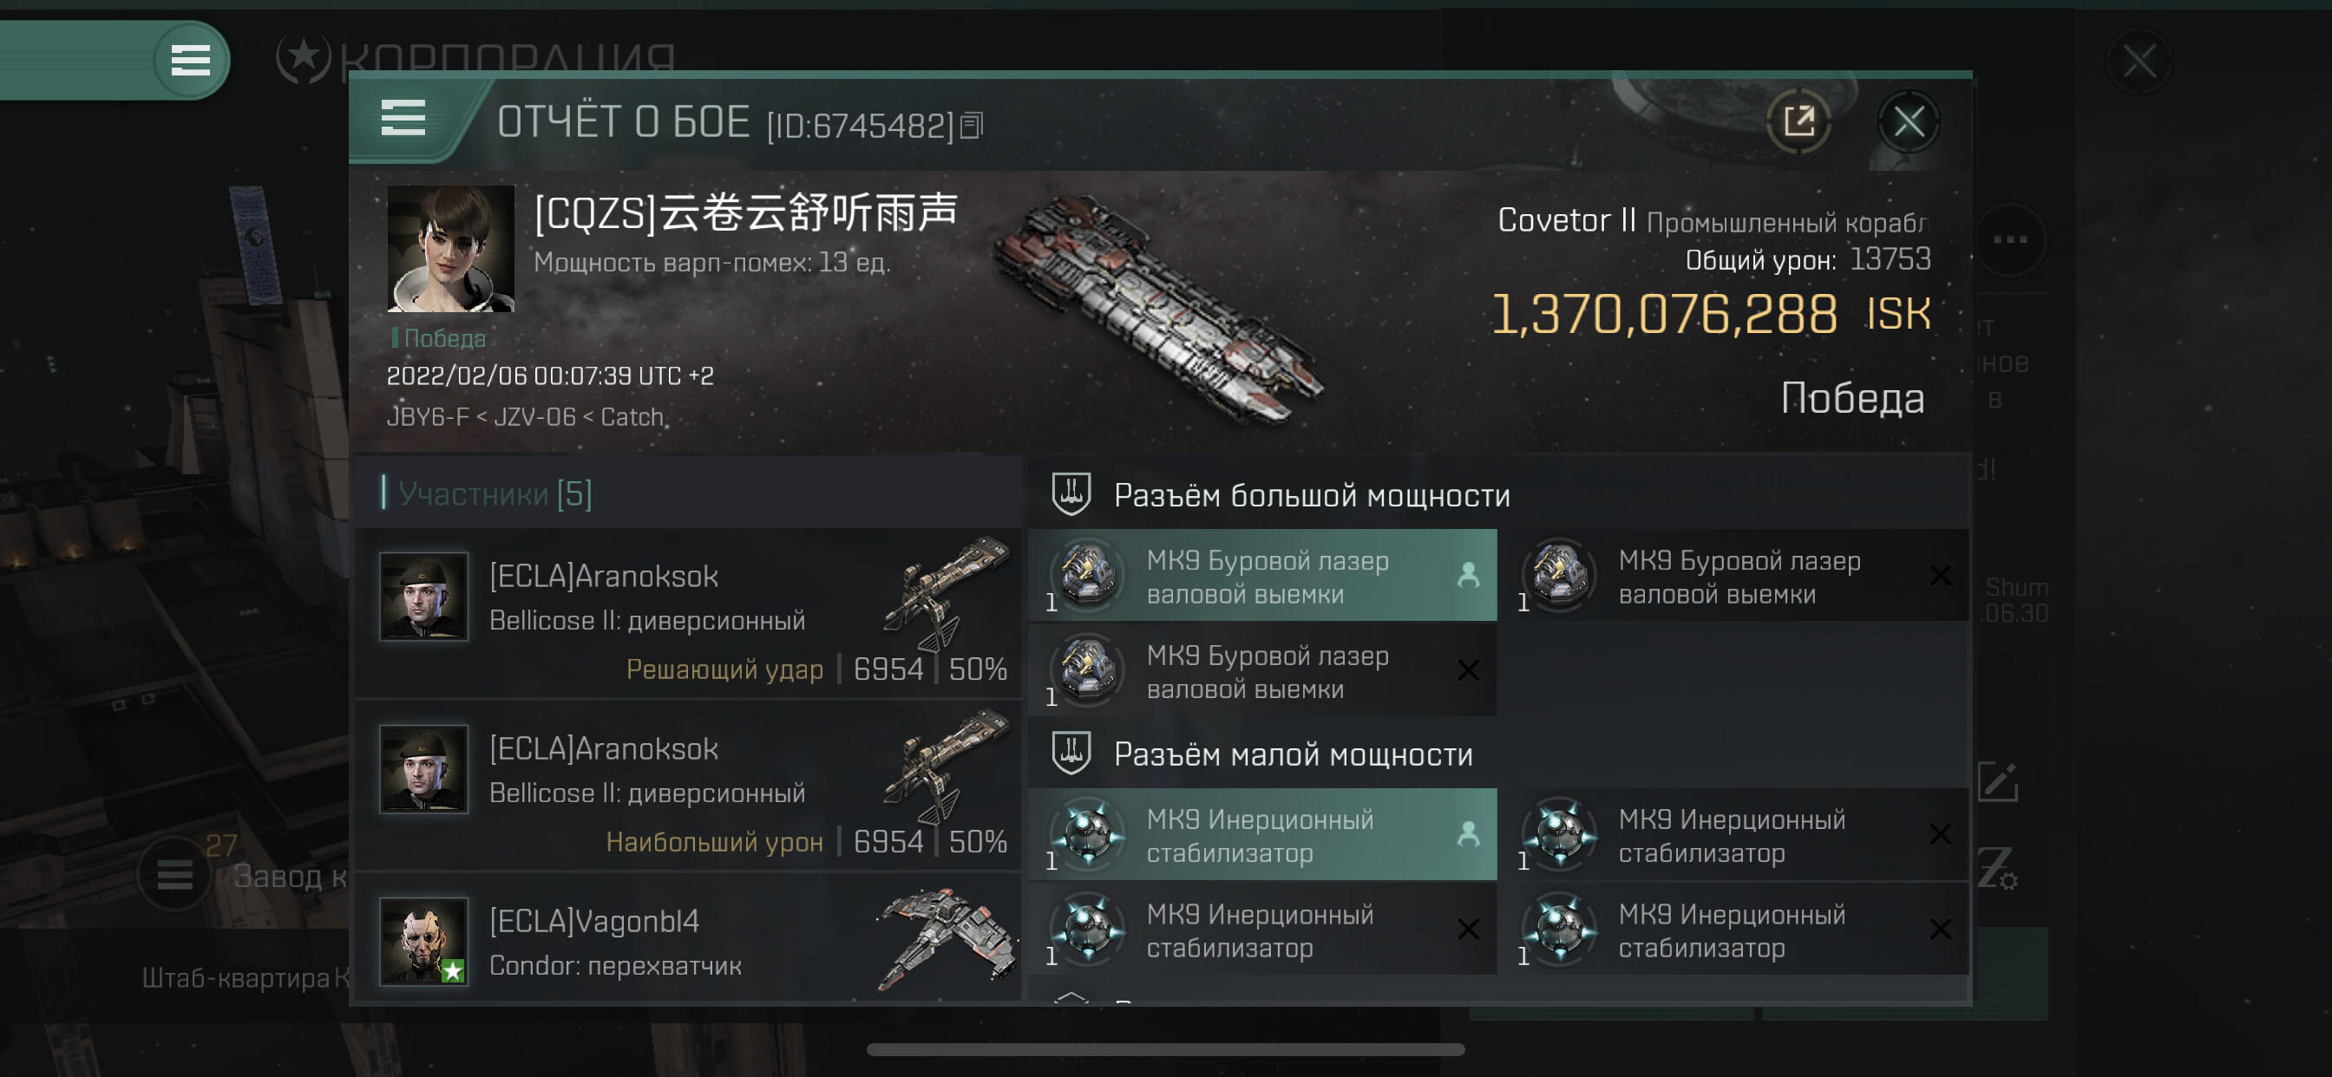Open the battle report hamburger menu
Image resolution: width=2332 pixels, height=1077 pixels.
[403, 119]
